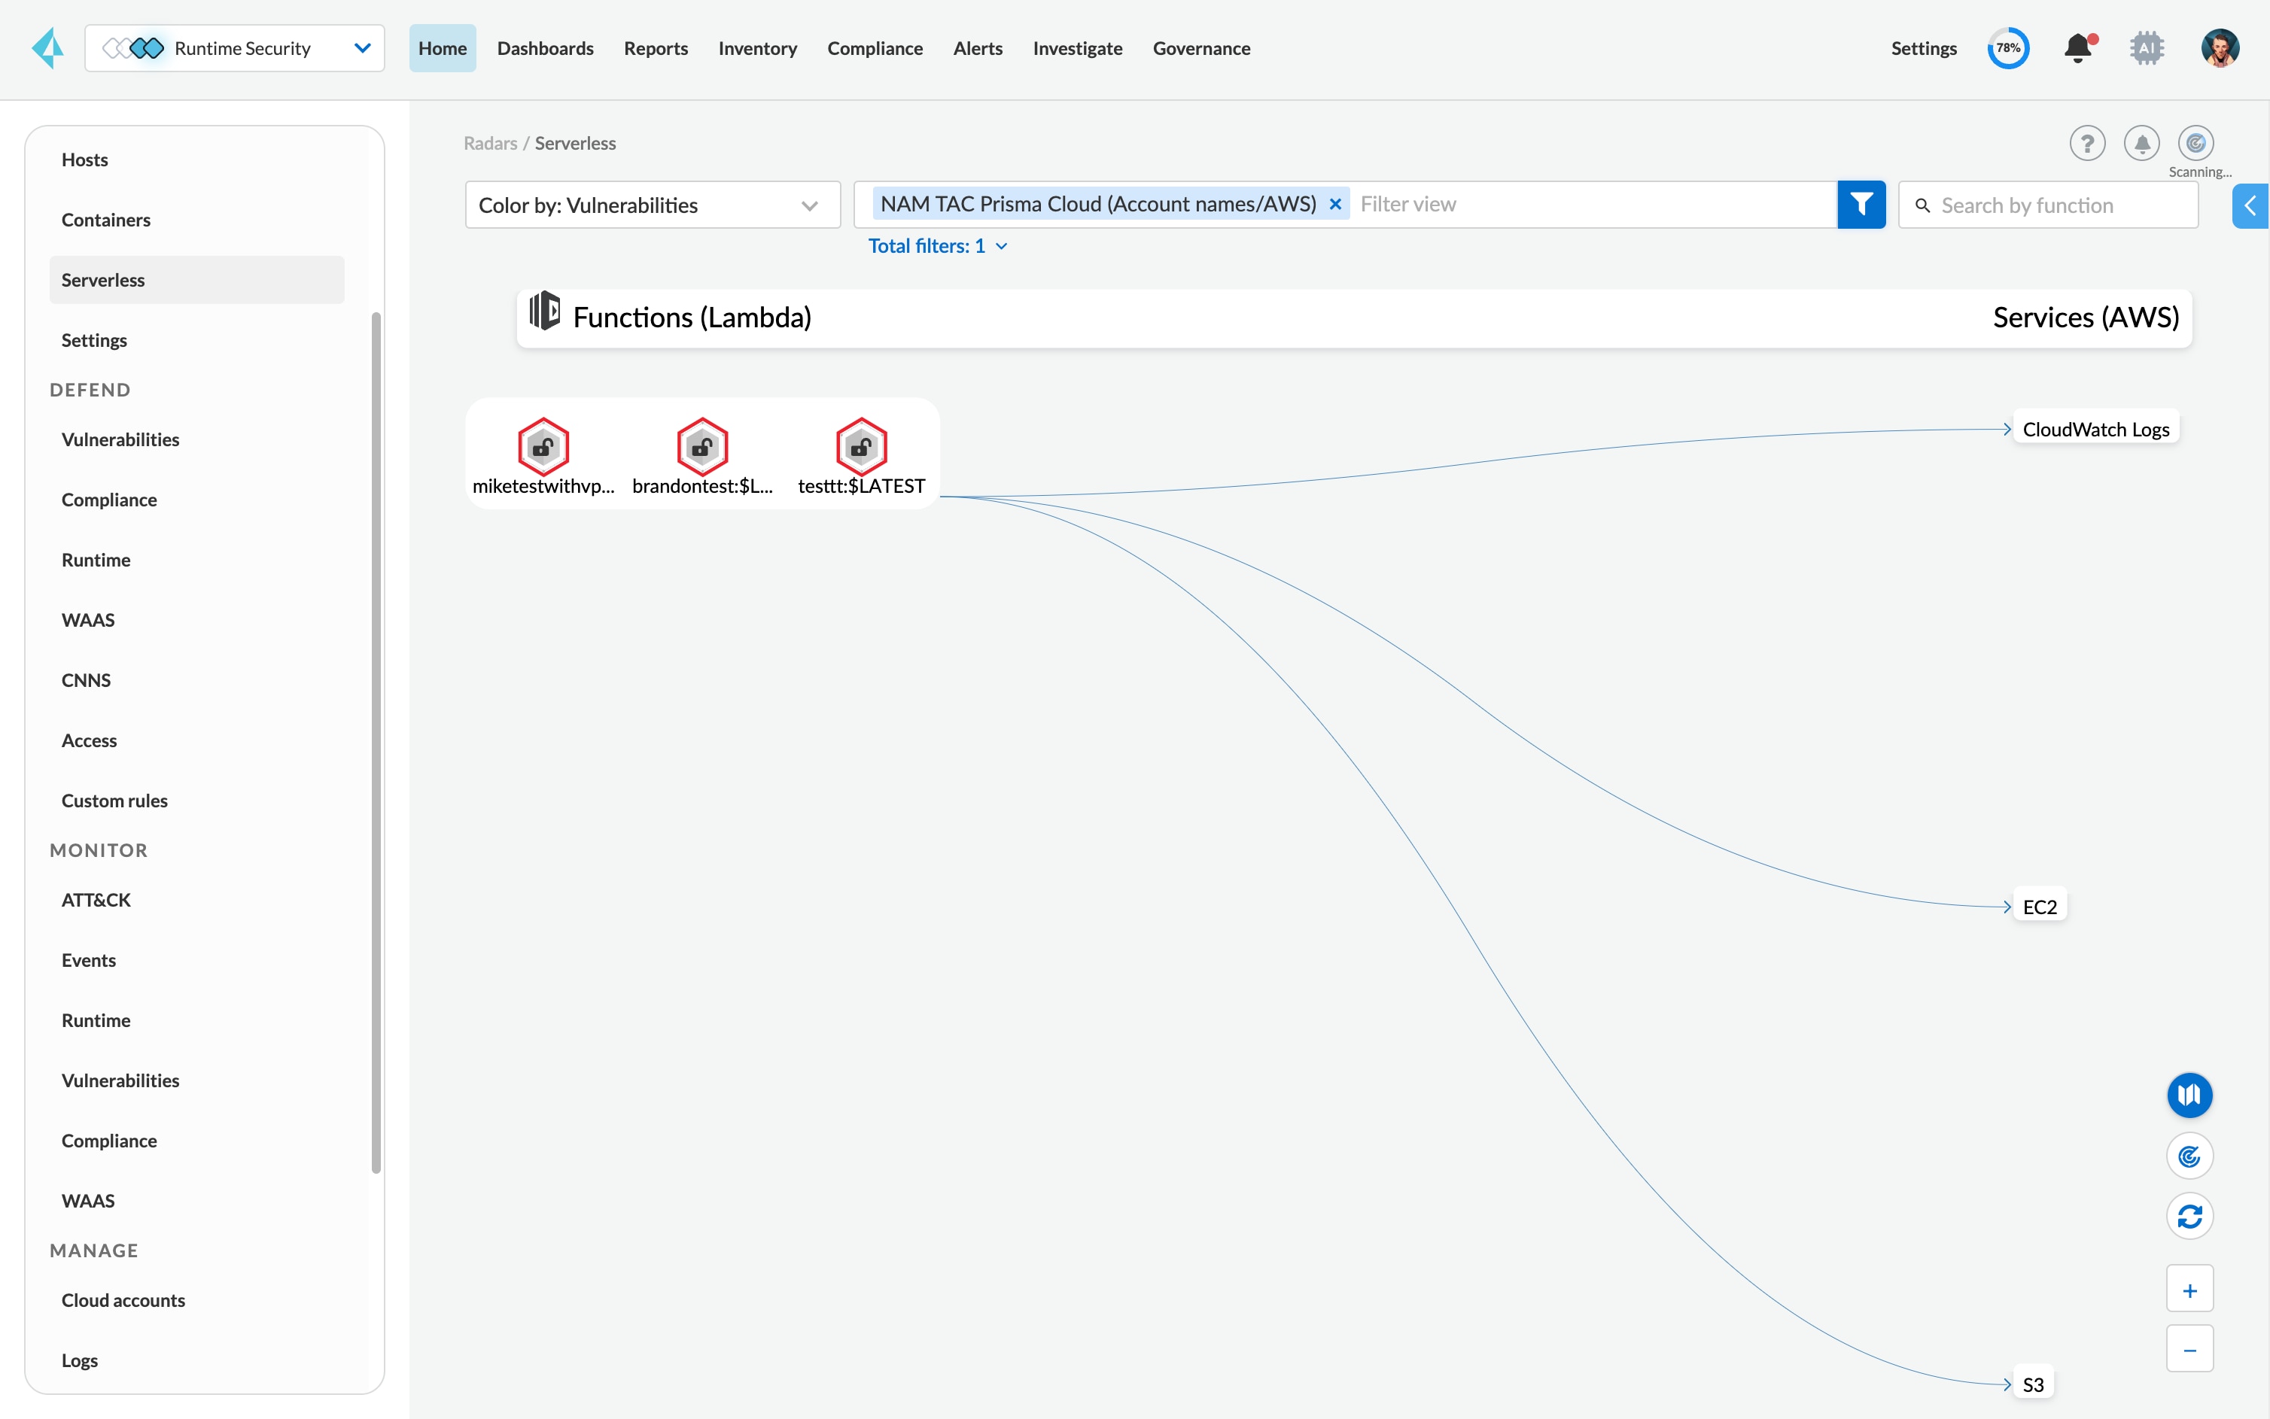Click the notifications bell icon
Image resolution: width=2270 pixels, height=1419 pixels.
coord(2079,47)
